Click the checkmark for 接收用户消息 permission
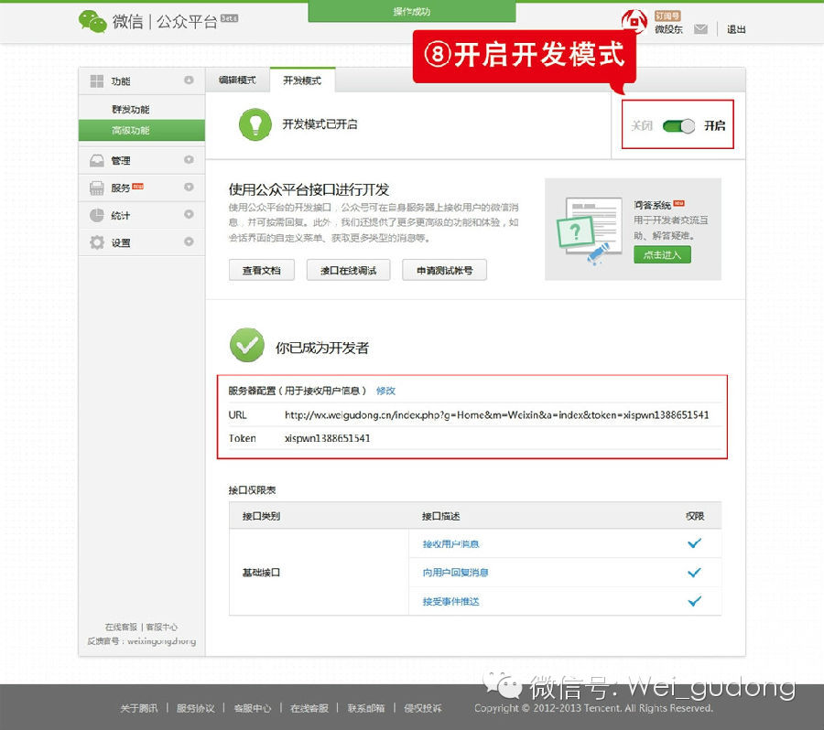 pyautogui.click(x=694, y=543)
